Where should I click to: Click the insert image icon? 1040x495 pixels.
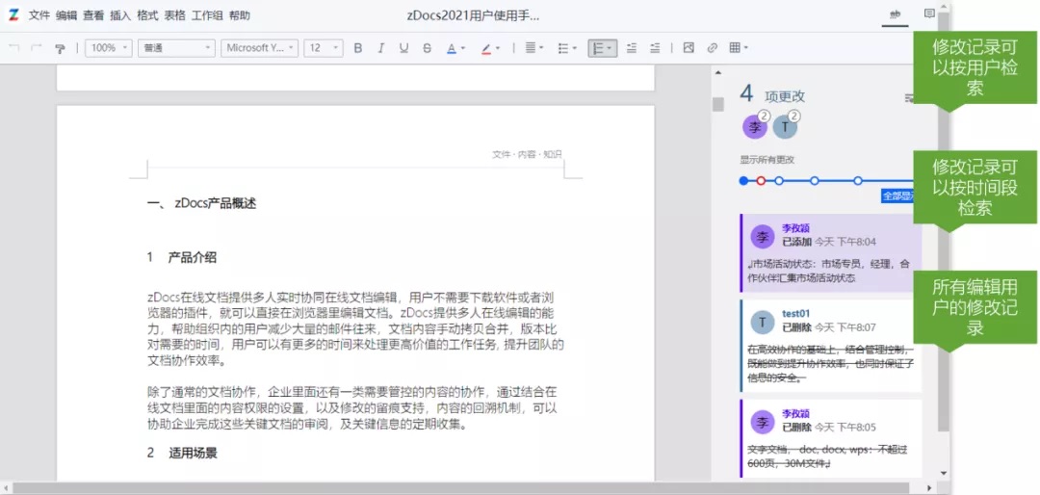click(x=689, y=48)
